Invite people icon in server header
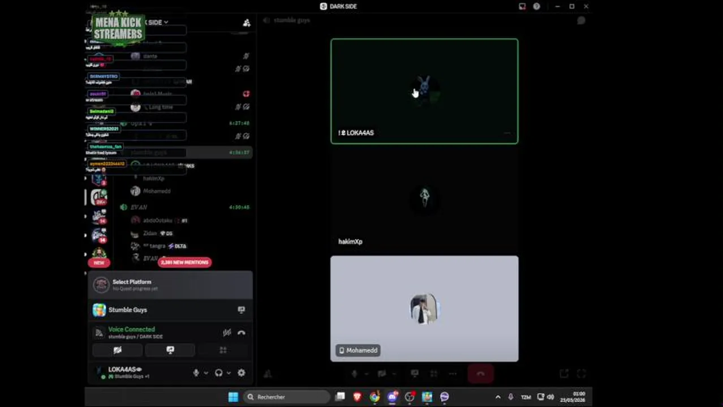Image resolution: width=723 pixels, height=407 pixels. click(x=246, y=23)
